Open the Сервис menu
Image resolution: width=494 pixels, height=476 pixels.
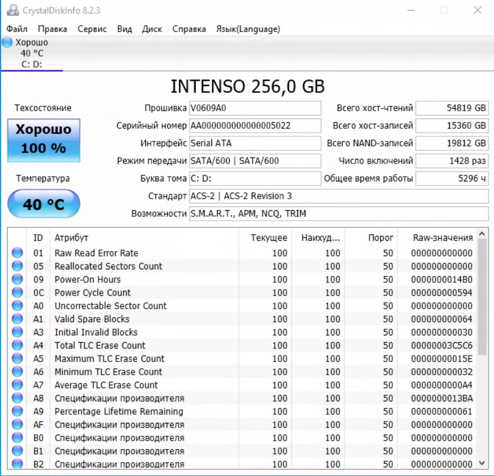point(92,29)
